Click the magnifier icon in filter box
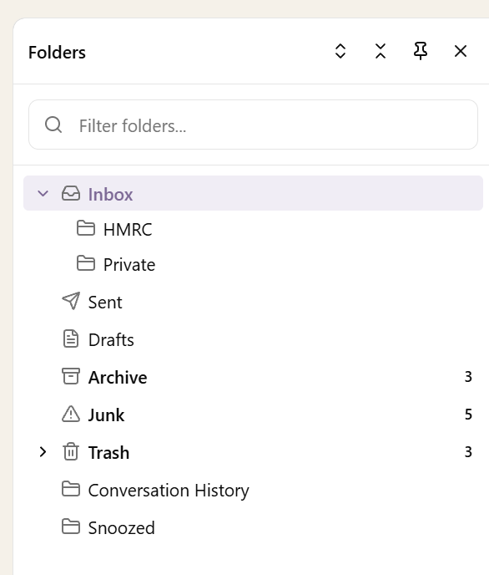 [x=53, y=125]
